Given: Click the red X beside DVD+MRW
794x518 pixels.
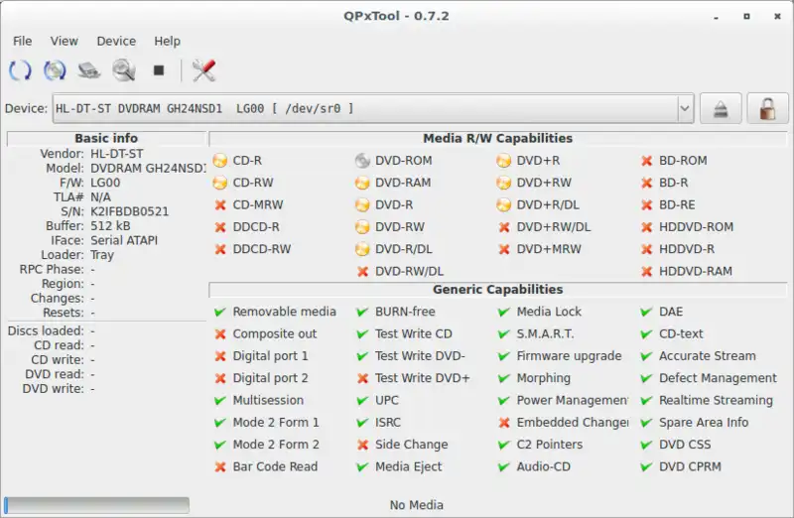Looking at the screenshot, I should tap(503, 249).
